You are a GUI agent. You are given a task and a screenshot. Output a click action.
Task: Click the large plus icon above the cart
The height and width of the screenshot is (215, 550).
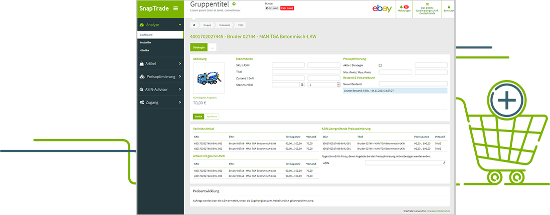(506, 101)
